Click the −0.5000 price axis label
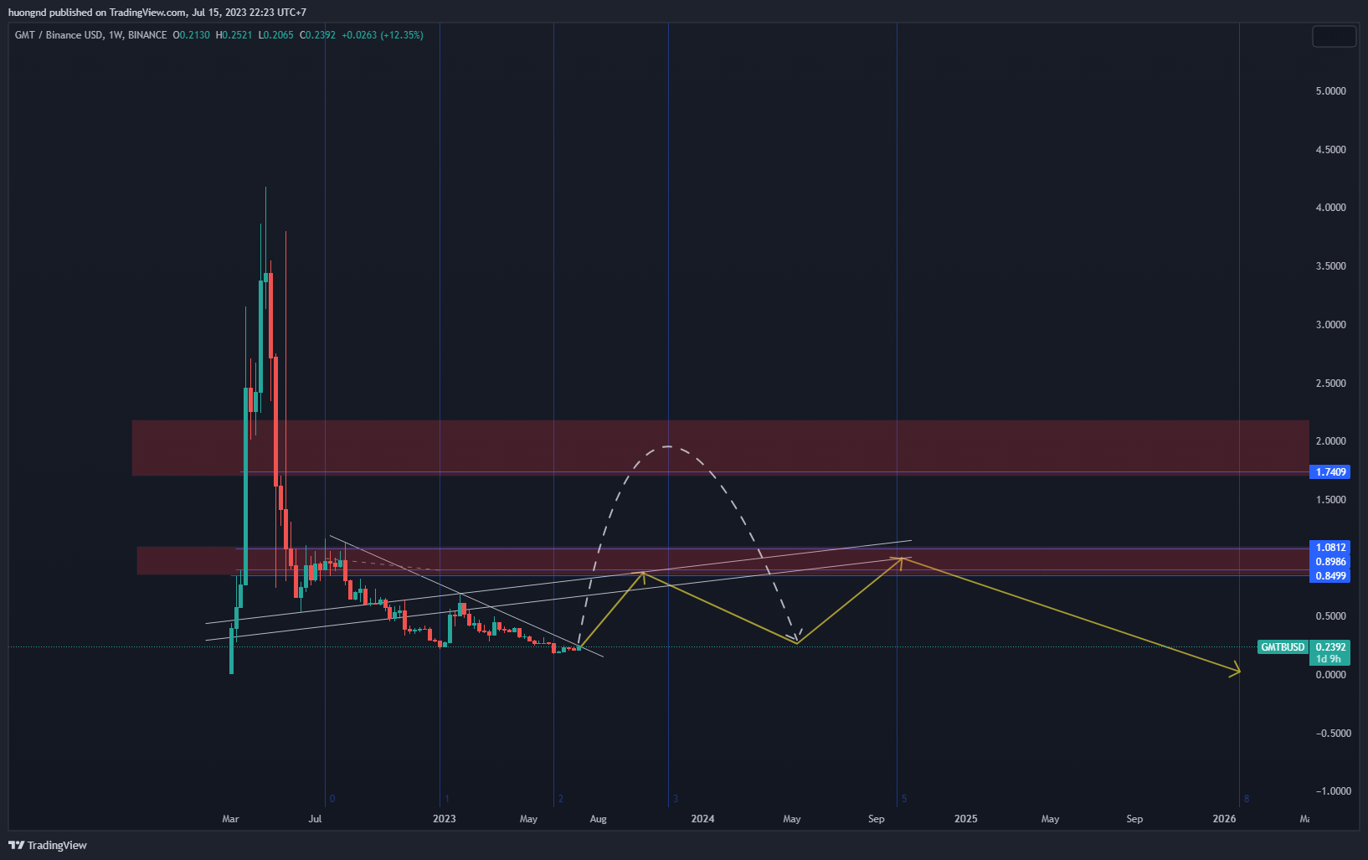Screen dimensions: 1368x860 1333,734
